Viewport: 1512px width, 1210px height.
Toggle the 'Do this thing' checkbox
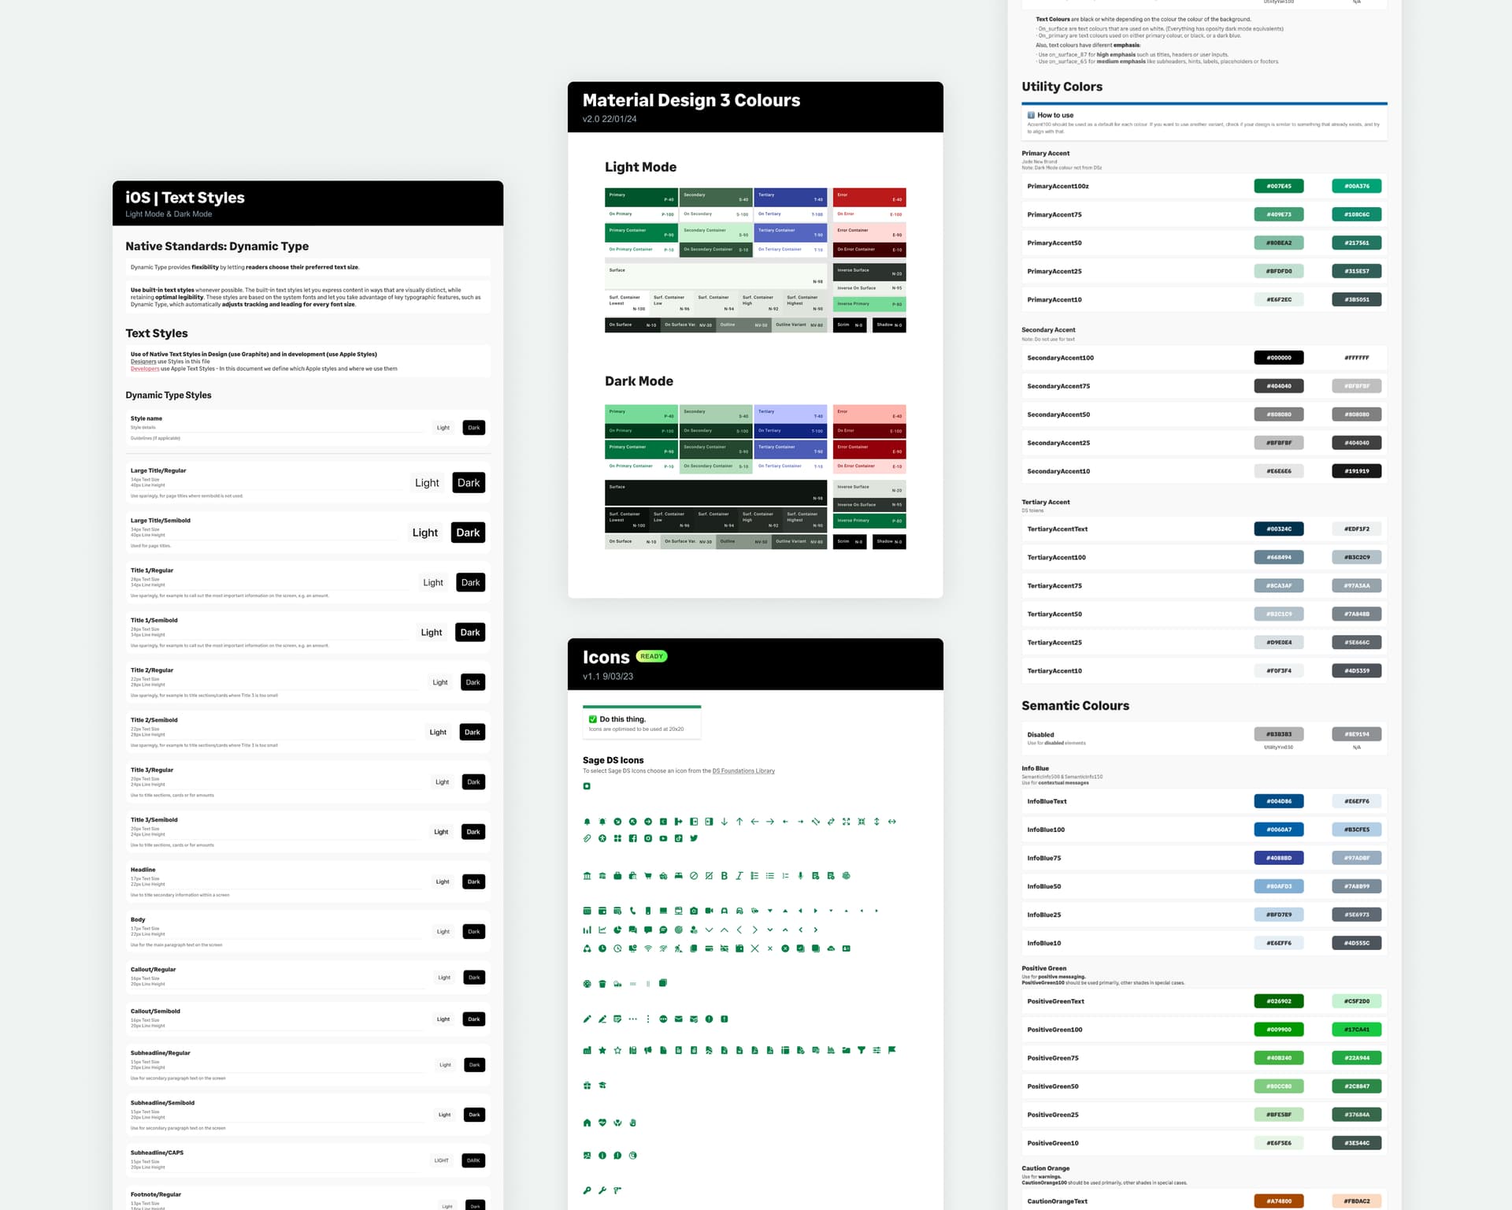coord(593,718)
